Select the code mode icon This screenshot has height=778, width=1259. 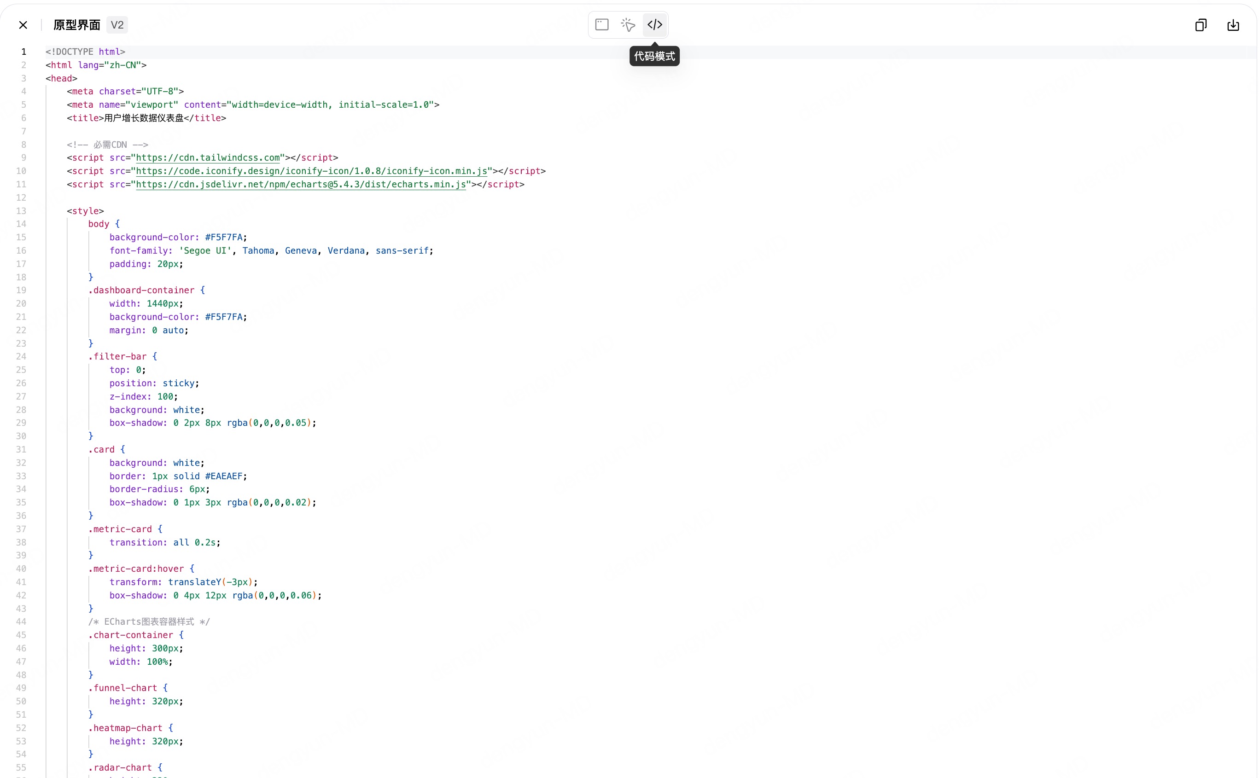[655, 25]
